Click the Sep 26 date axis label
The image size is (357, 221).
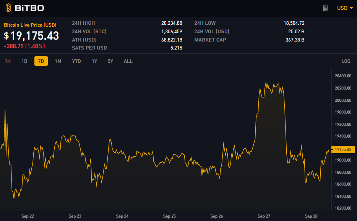(216, 216)
